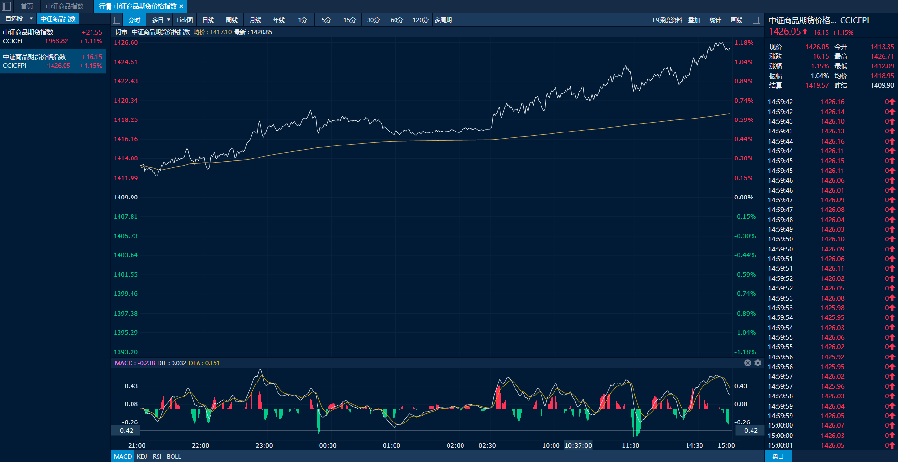Select the CCICFPI 中证商品期货价格指数 row
898x462 pixels.
point(53,61)
